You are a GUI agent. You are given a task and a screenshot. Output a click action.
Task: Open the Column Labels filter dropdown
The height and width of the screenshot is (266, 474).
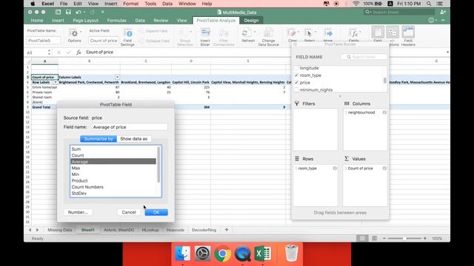117,77
